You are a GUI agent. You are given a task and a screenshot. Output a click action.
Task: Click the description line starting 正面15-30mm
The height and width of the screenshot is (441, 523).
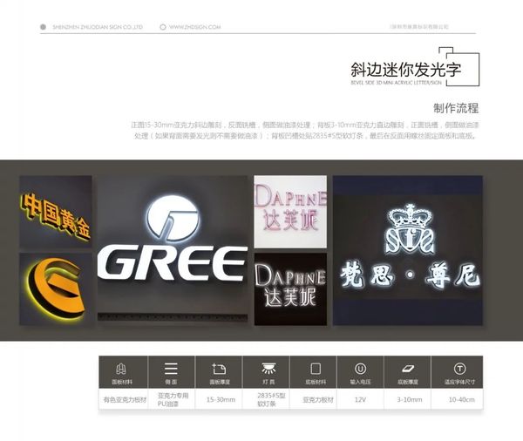coord(305,126)
